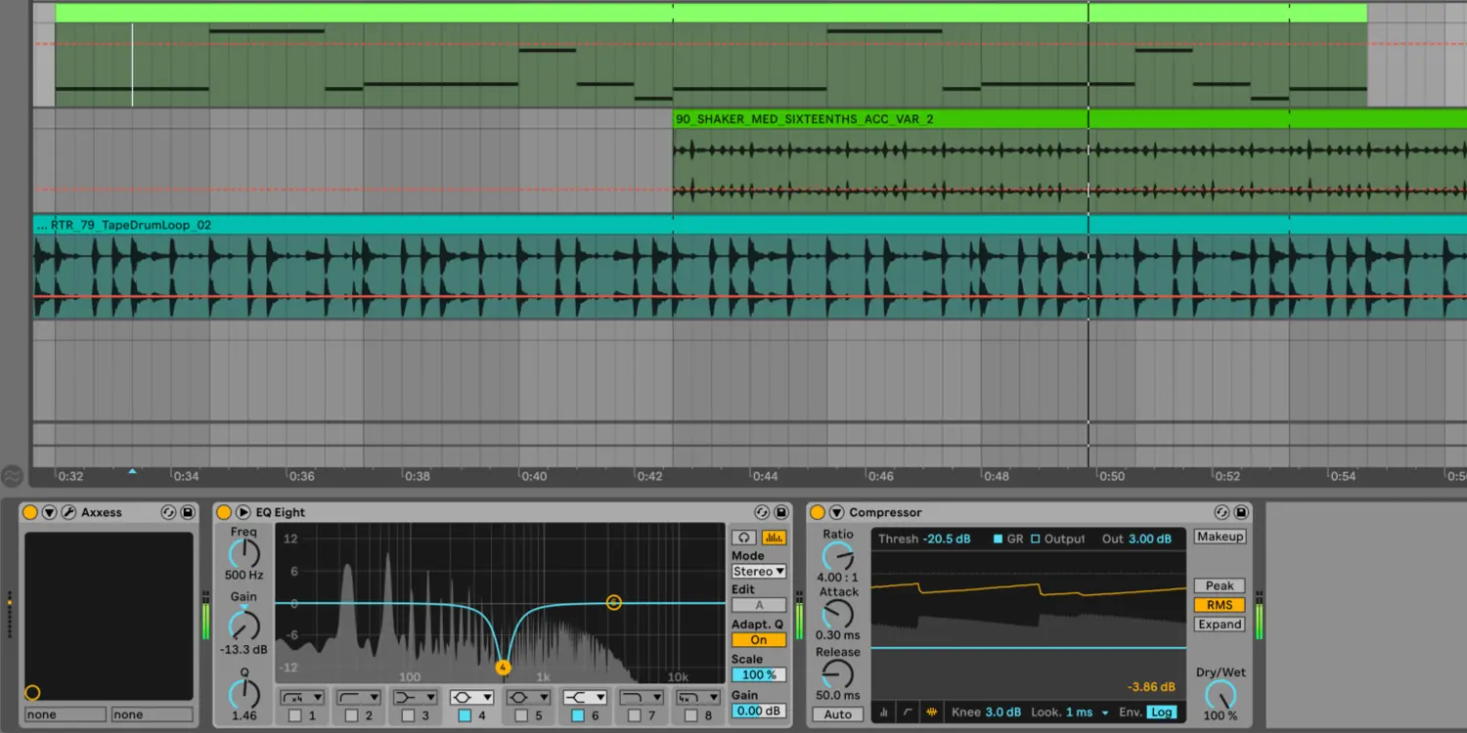
Task: Enable EQ Eight filter band 1
Action: point(295,715)
